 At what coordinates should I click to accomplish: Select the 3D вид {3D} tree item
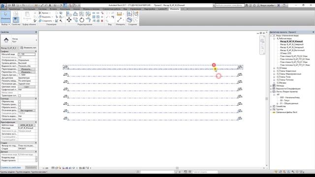point(285,54)
